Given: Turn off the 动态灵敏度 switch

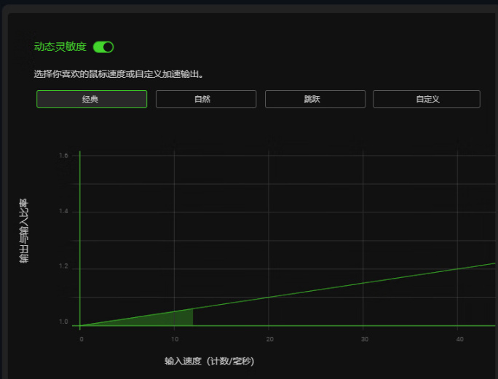Looking at the screenshot, I should click(x=103, y=47).
